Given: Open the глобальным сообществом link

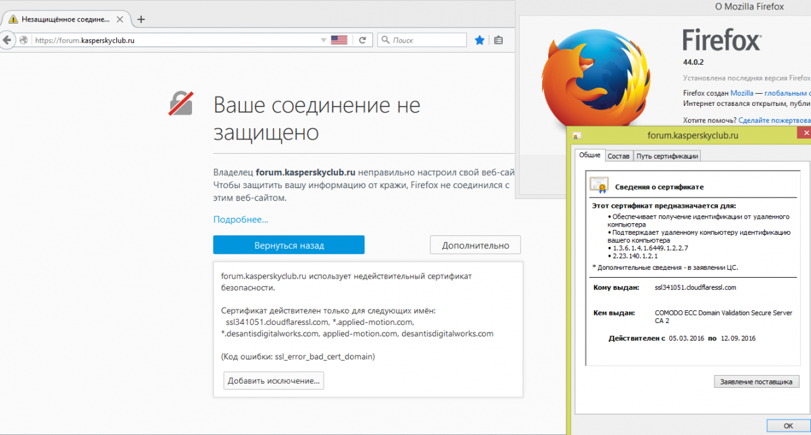Looking at the screenshot, I should click(787, 93).
